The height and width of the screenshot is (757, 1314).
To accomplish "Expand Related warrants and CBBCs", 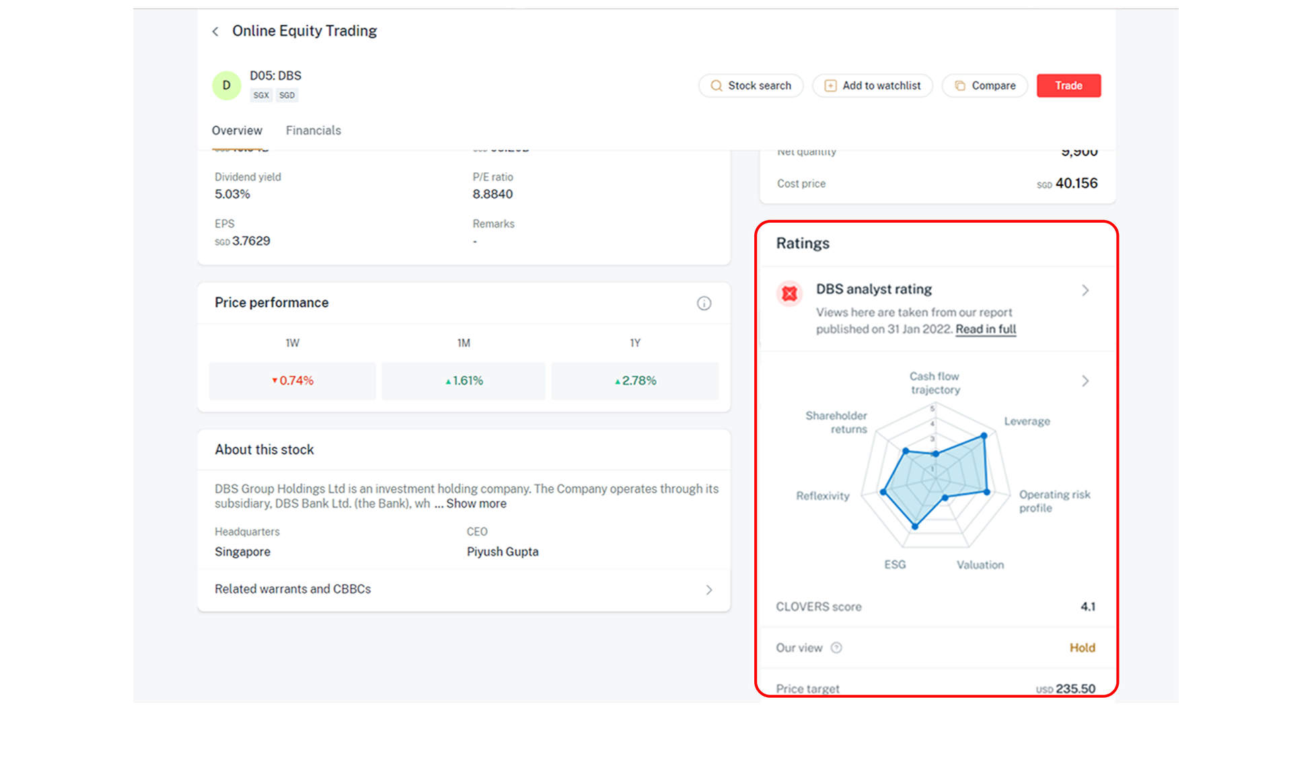I will point(464,589).
